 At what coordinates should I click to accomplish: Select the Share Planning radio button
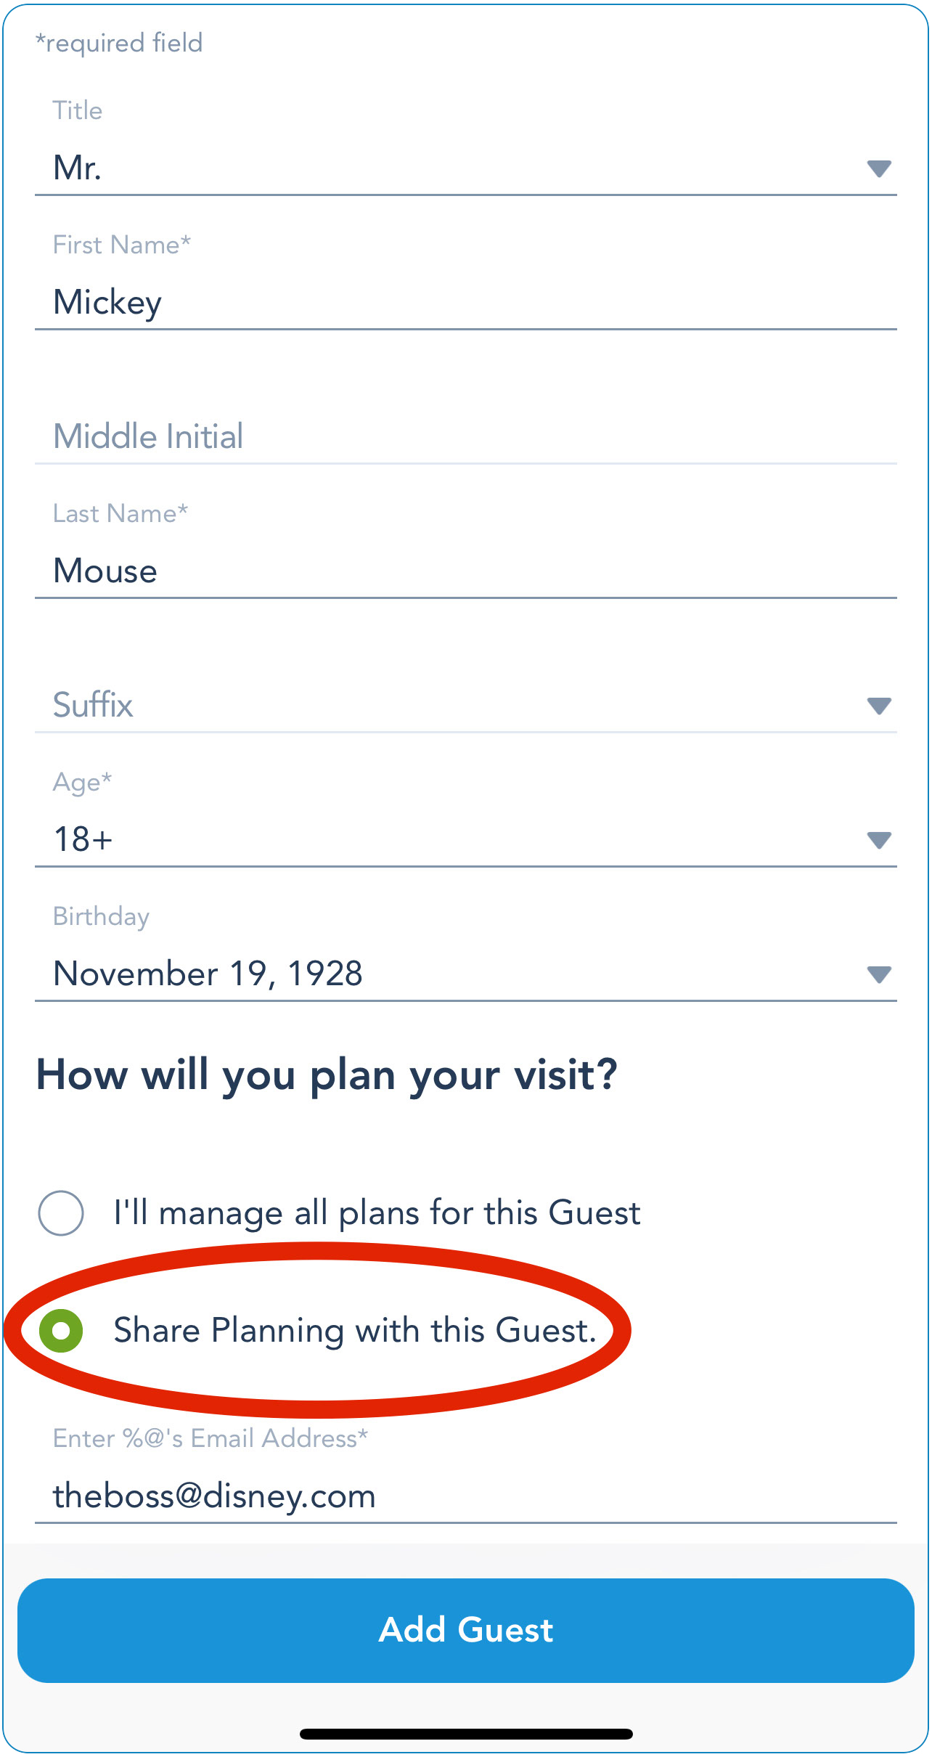[x=61, y=1331]
